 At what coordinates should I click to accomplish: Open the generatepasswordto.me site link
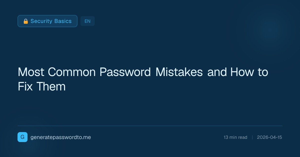coord(60,137)
